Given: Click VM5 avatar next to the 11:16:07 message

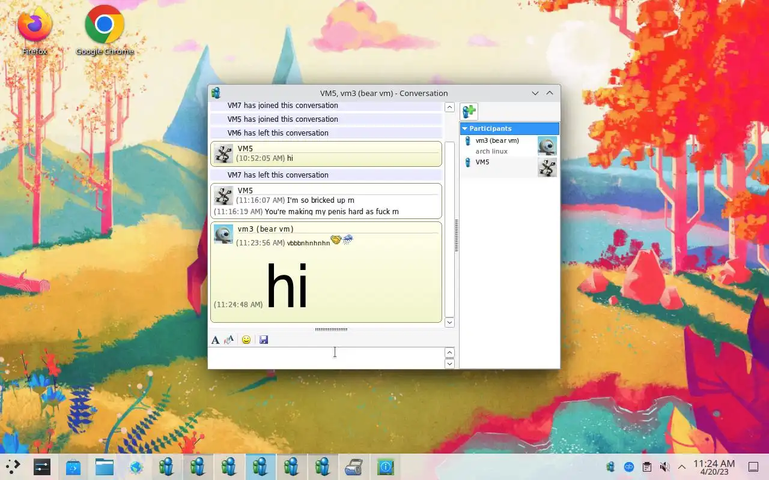Looking at the screenshot, I should point(223,196).
